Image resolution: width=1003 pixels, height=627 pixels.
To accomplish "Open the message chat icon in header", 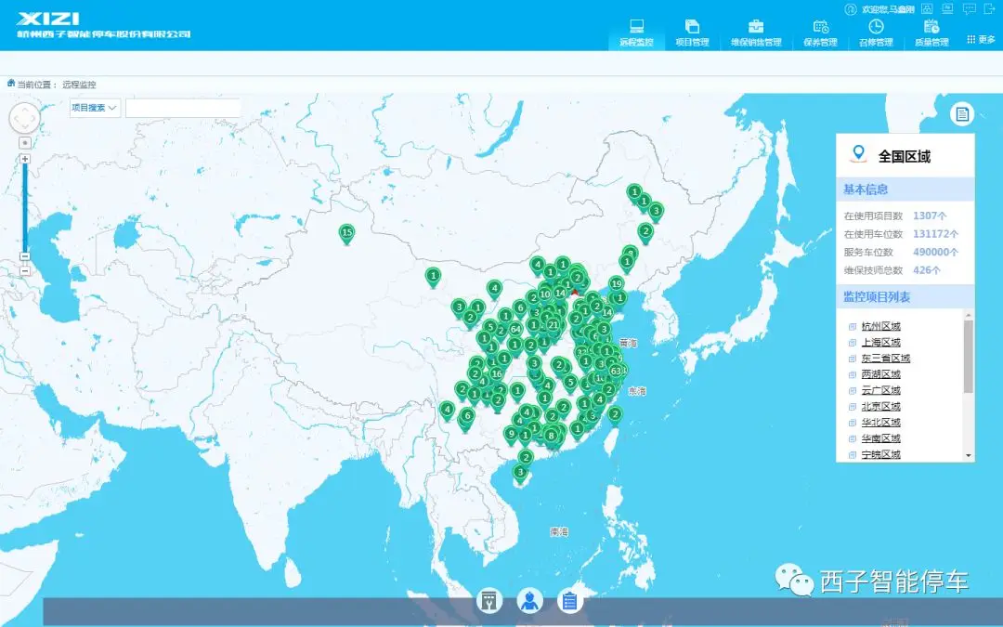I will [969, 9].
